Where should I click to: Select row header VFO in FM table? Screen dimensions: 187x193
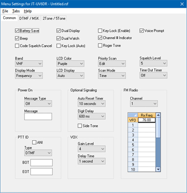133,120
